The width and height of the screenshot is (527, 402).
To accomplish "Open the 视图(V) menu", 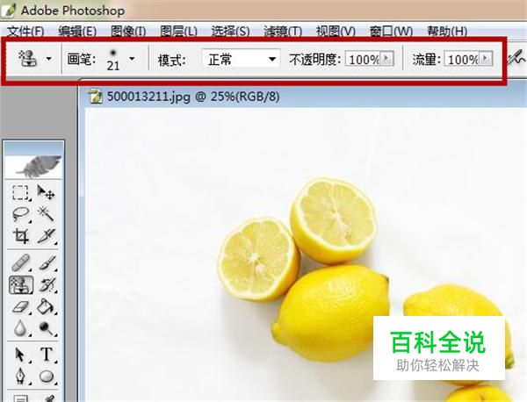I will tap(336, 32).
